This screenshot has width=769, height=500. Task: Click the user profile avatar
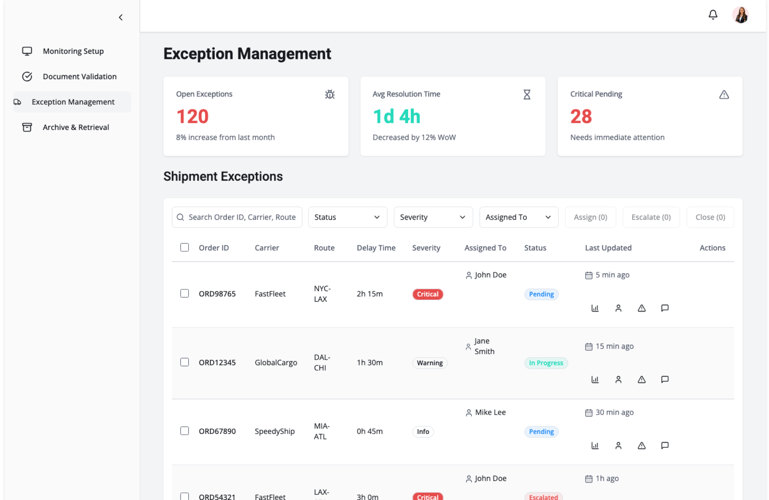(x=740, y=15)
